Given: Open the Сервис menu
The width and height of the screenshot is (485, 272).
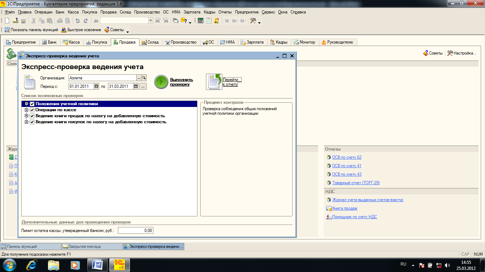Looking at the screenshot, I should click(268, 12).
